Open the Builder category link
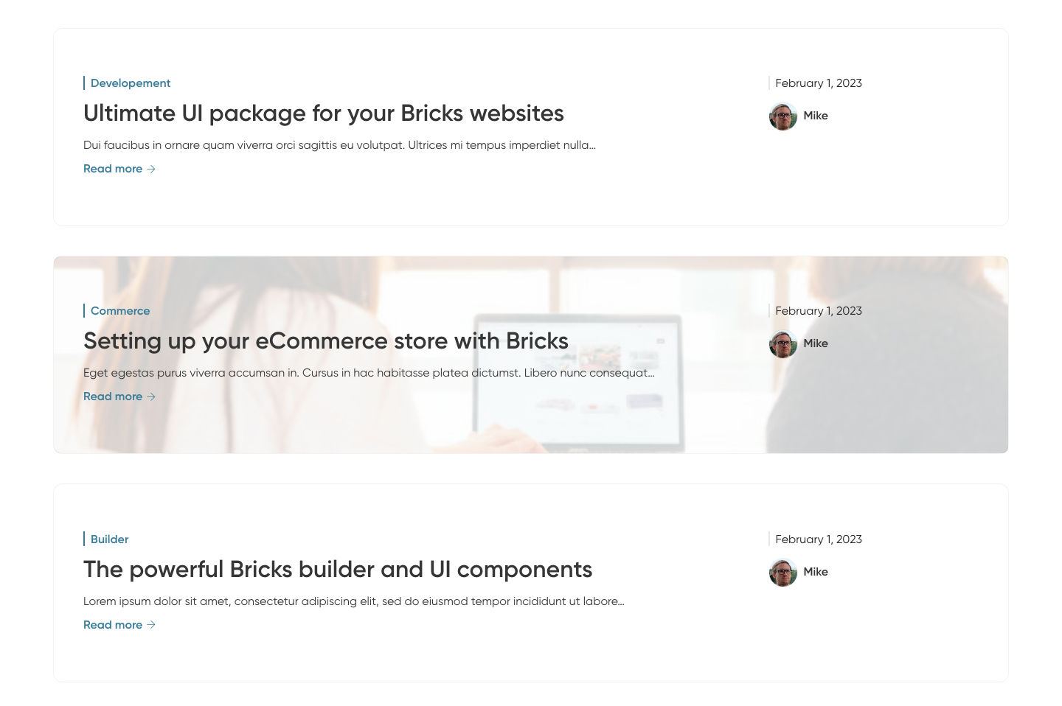The width and height of the screenshot is (1062, 706). tap(110, 539)
